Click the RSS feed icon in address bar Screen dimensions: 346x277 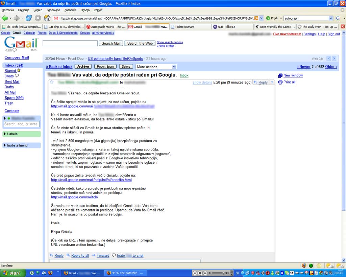click(256, 18)
